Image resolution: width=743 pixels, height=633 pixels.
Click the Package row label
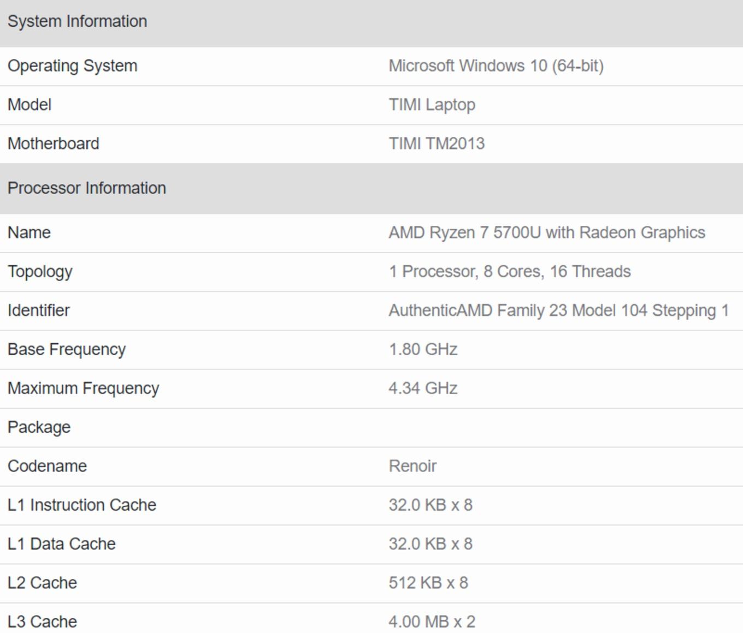click(x=39, y=427)
